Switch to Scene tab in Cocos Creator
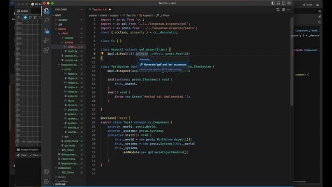332x187 pixels. pyautogui.click(x=22, y=11)
